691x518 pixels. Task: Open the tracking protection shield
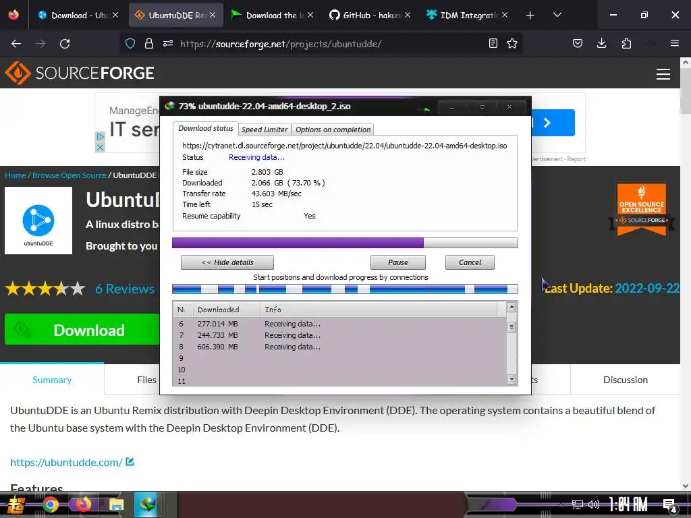point(130,44)
